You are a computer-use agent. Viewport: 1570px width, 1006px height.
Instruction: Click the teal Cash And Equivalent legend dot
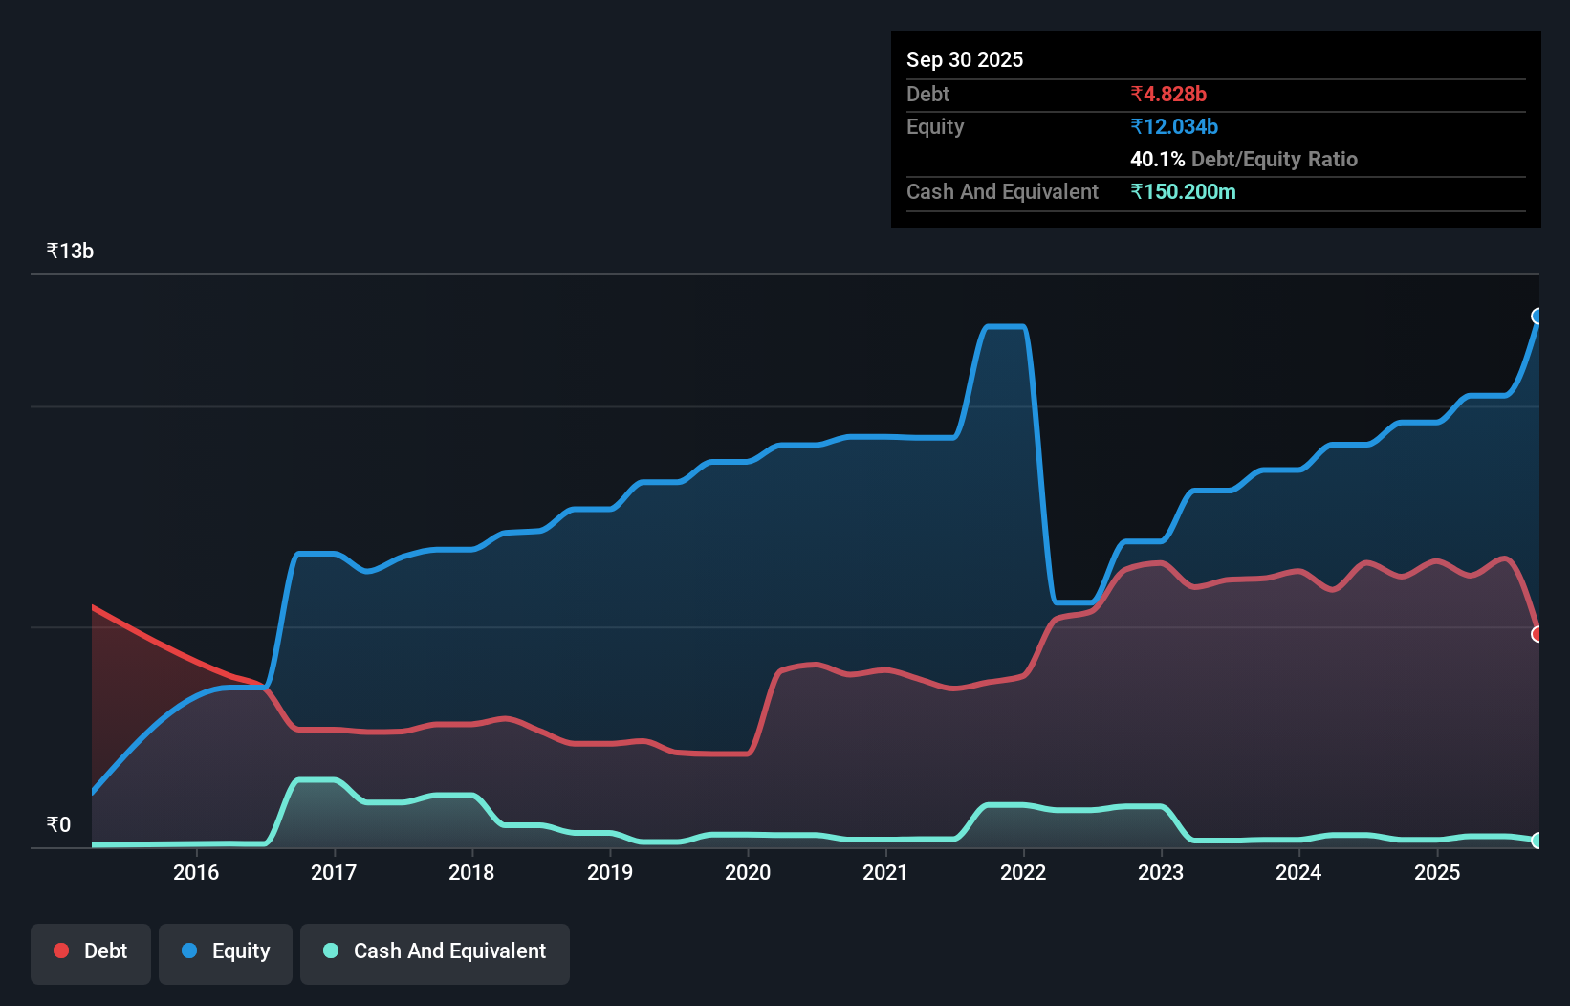coord(329,951)
